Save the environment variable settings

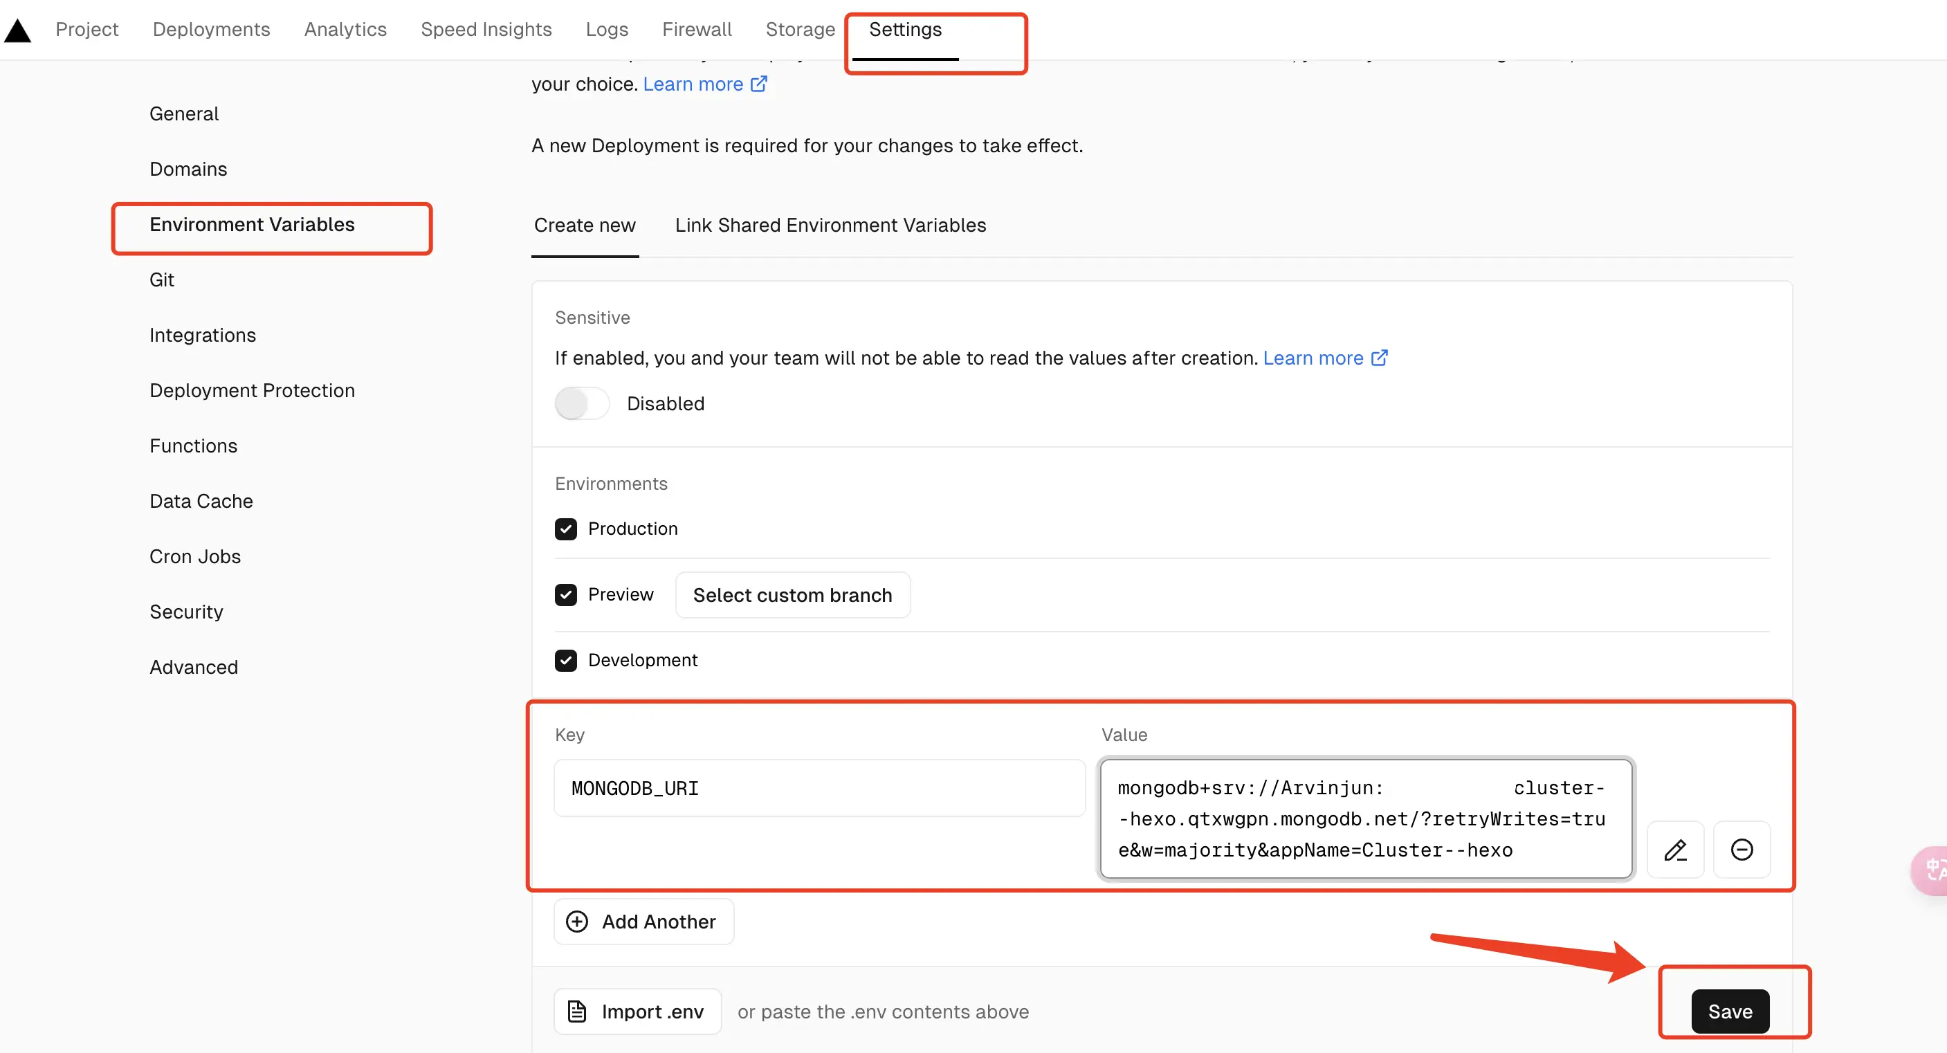coord(1730,1011)
